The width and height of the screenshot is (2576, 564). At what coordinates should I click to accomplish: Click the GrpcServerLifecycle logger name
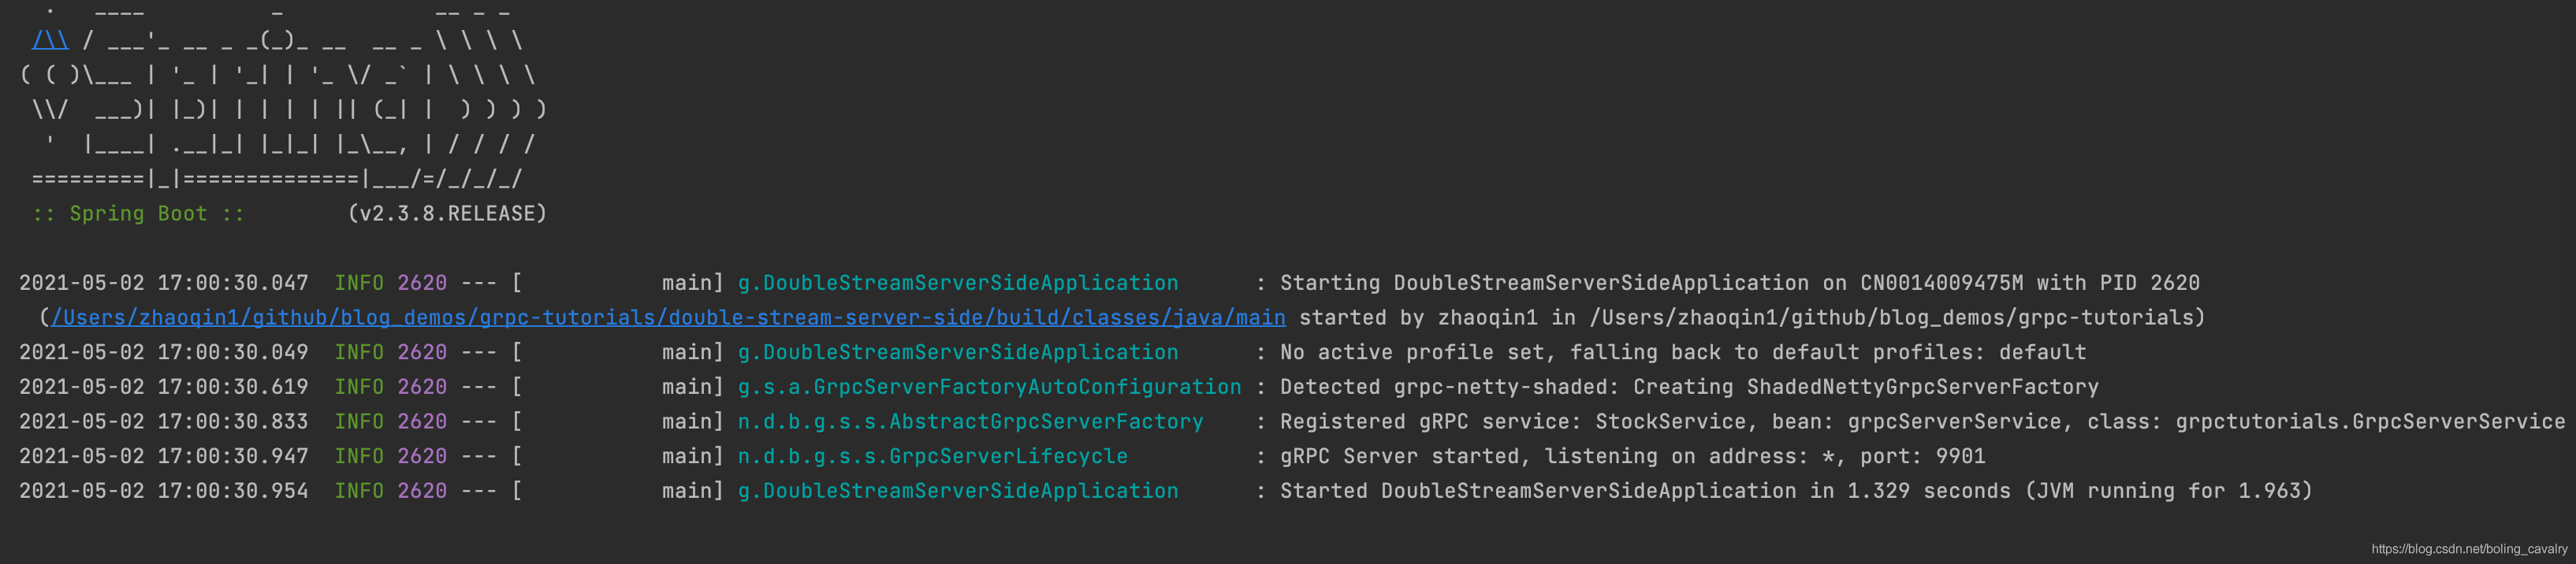pos(932,456)
